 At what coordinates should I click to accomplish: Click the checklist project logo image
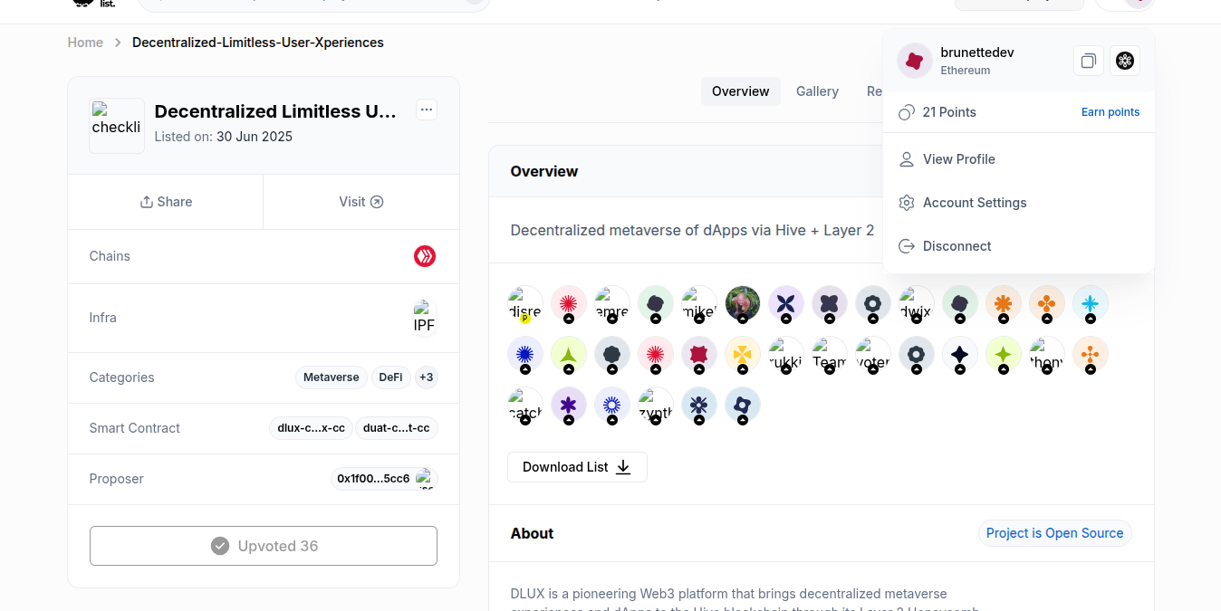tap(117, 126)
